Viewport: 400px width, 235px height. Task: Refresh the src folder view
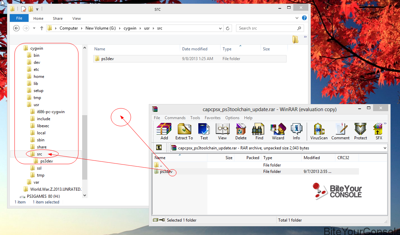[228, 28]
